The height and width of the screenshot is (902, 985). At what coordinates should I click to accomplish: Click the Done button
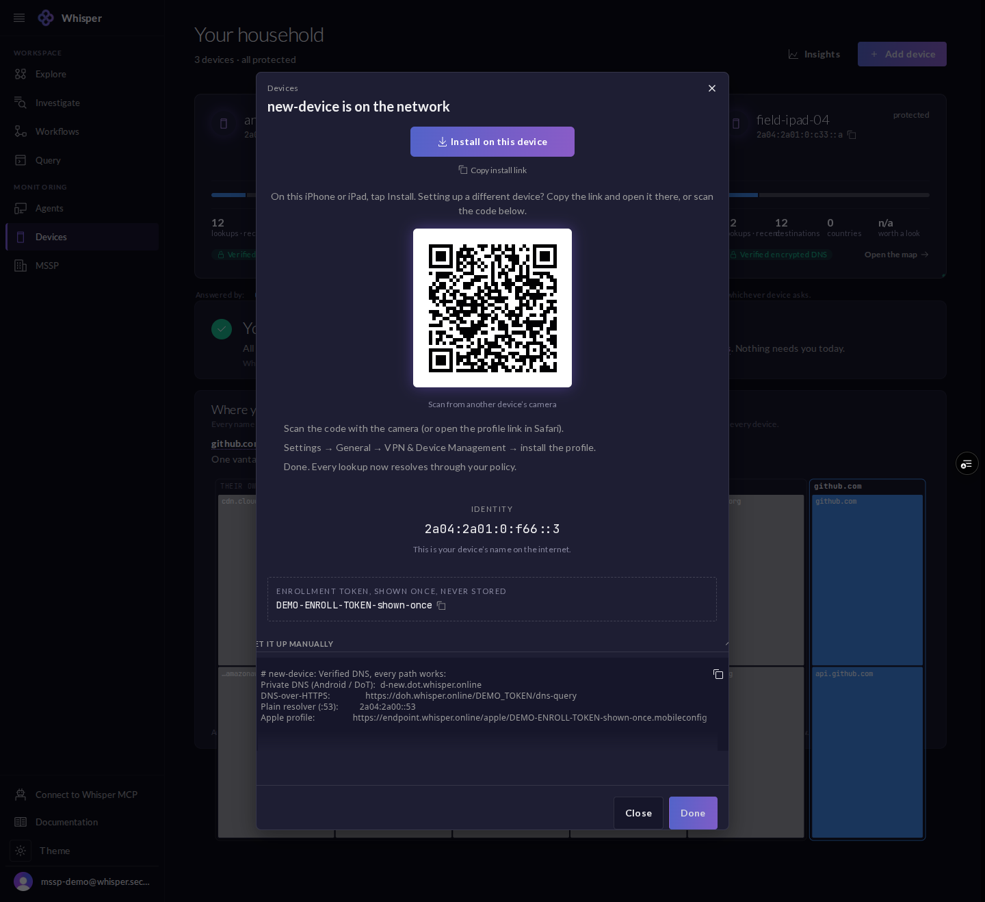693,813
